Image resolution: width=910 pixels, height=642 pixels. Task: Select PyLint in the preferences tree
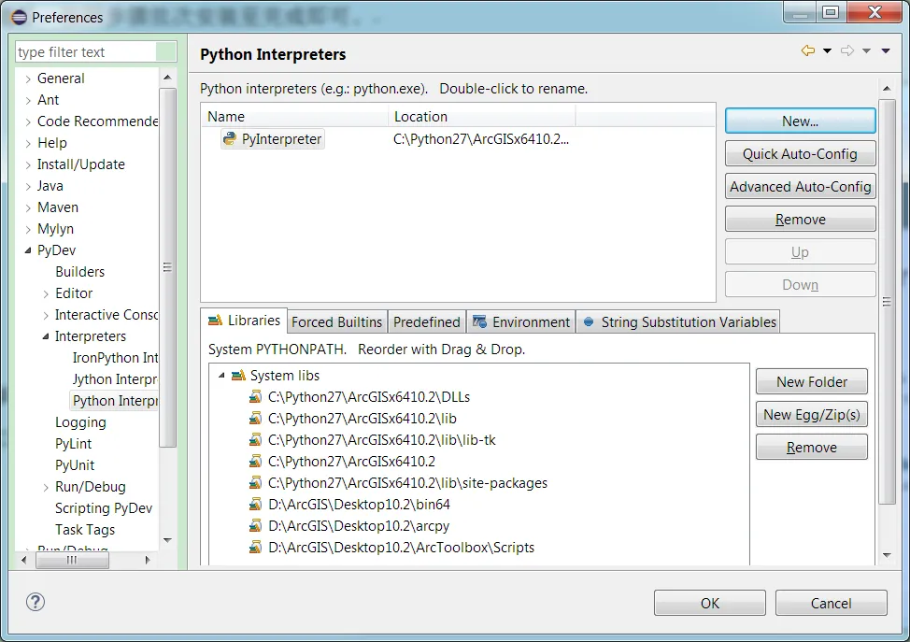coord(74,444)
